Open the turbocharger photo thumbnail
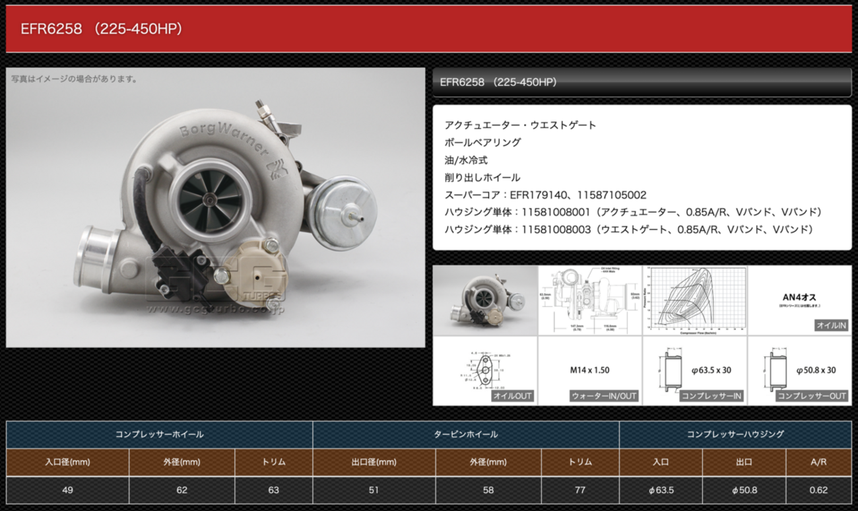The height and width of the screenshot is (511, 858). tap(485, 300)
